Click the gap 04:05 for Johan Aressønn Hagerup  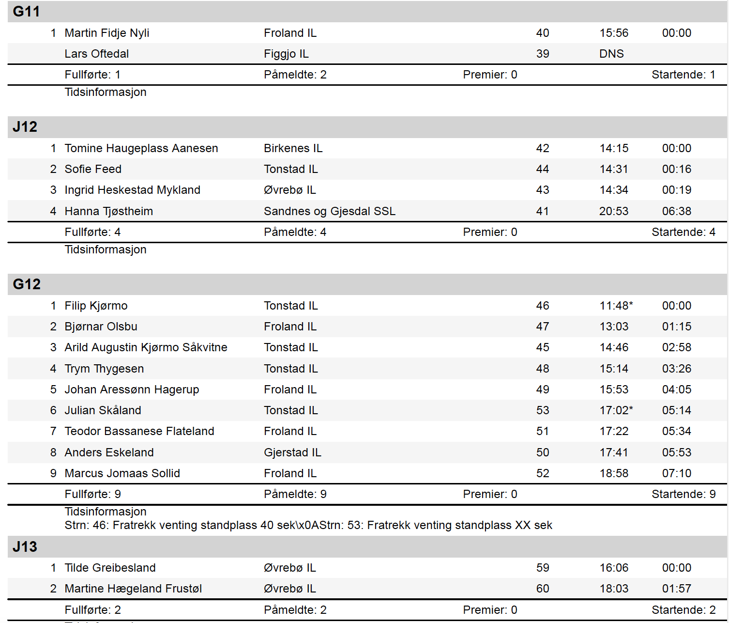(677, 389)
